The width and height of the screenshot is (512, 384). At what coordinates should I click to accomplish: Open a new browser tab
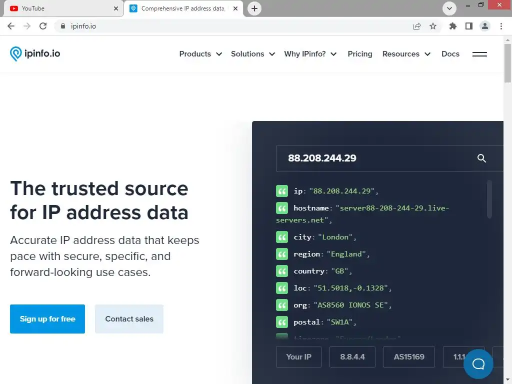click(x=254, y=8)
